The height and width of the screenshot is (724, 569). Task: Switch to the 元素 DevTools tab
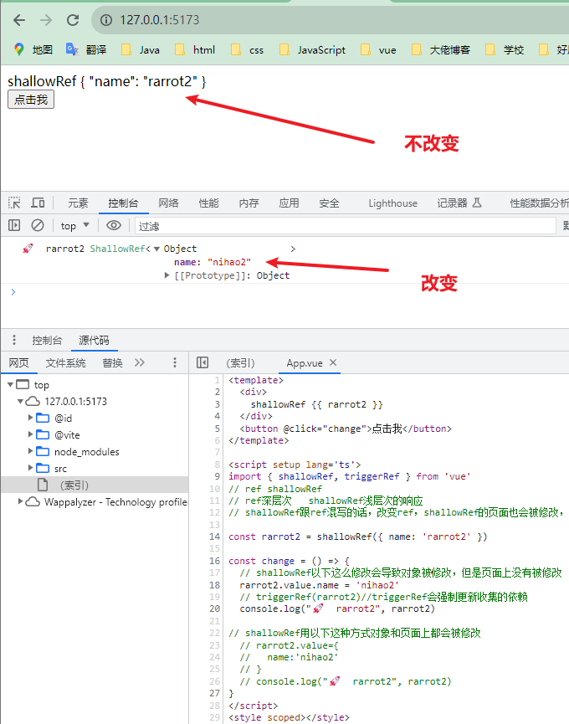tap(78, 203)
